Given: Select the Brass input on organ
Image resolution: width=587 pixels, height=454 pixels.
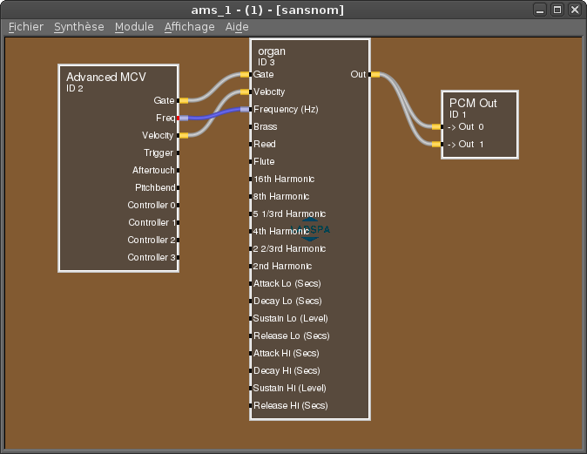Looking at the screenshot, I should tap(265, 127).
